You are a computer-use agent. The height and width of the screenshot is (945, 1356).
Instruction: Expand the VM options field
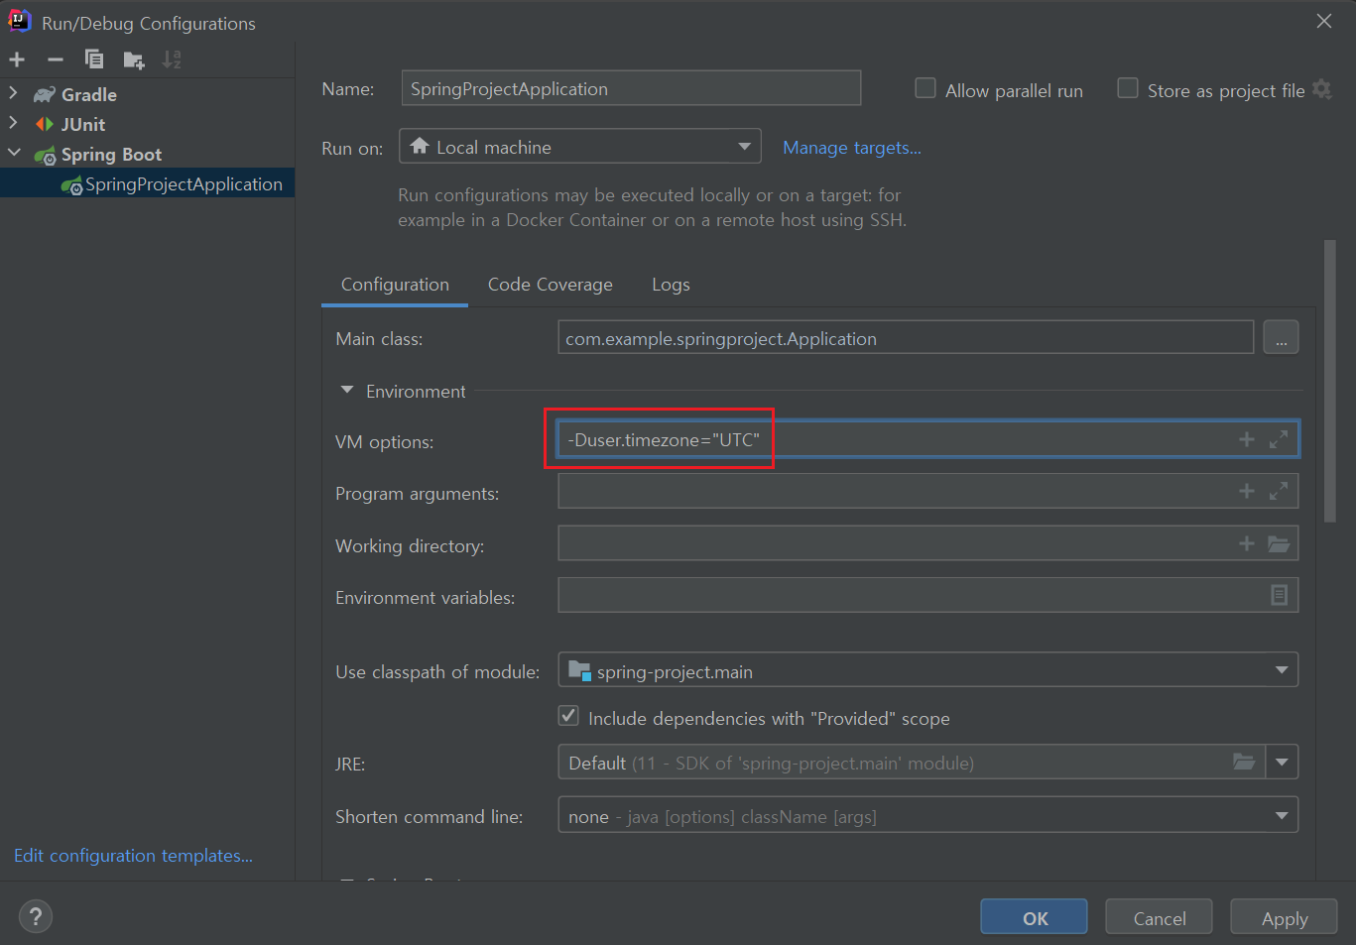[x=1279, y=439]
